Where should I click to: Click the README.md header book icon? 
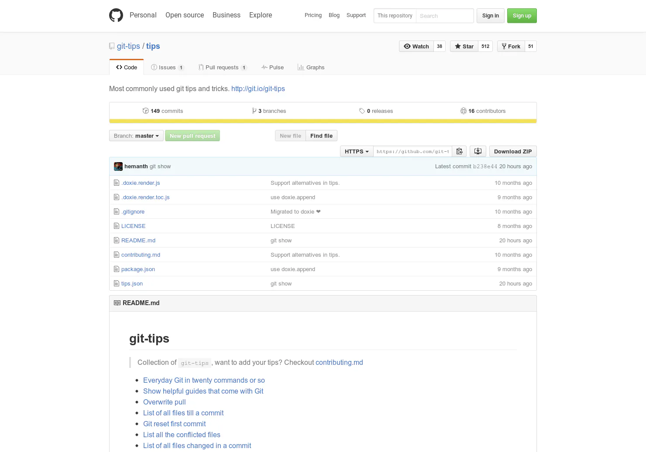click(117, 303)
